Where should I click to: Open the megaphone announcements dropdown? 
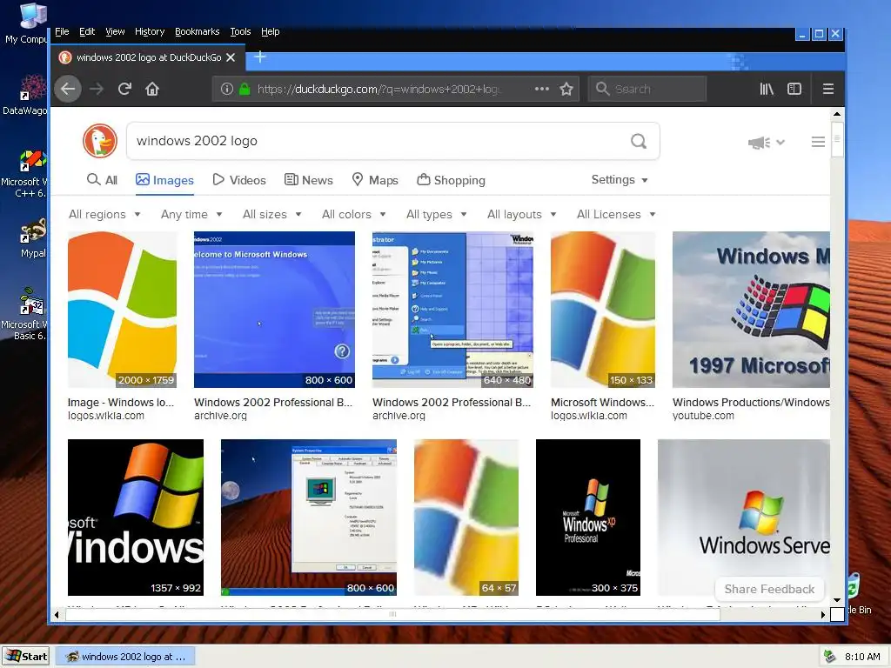(x=766, y=142)
